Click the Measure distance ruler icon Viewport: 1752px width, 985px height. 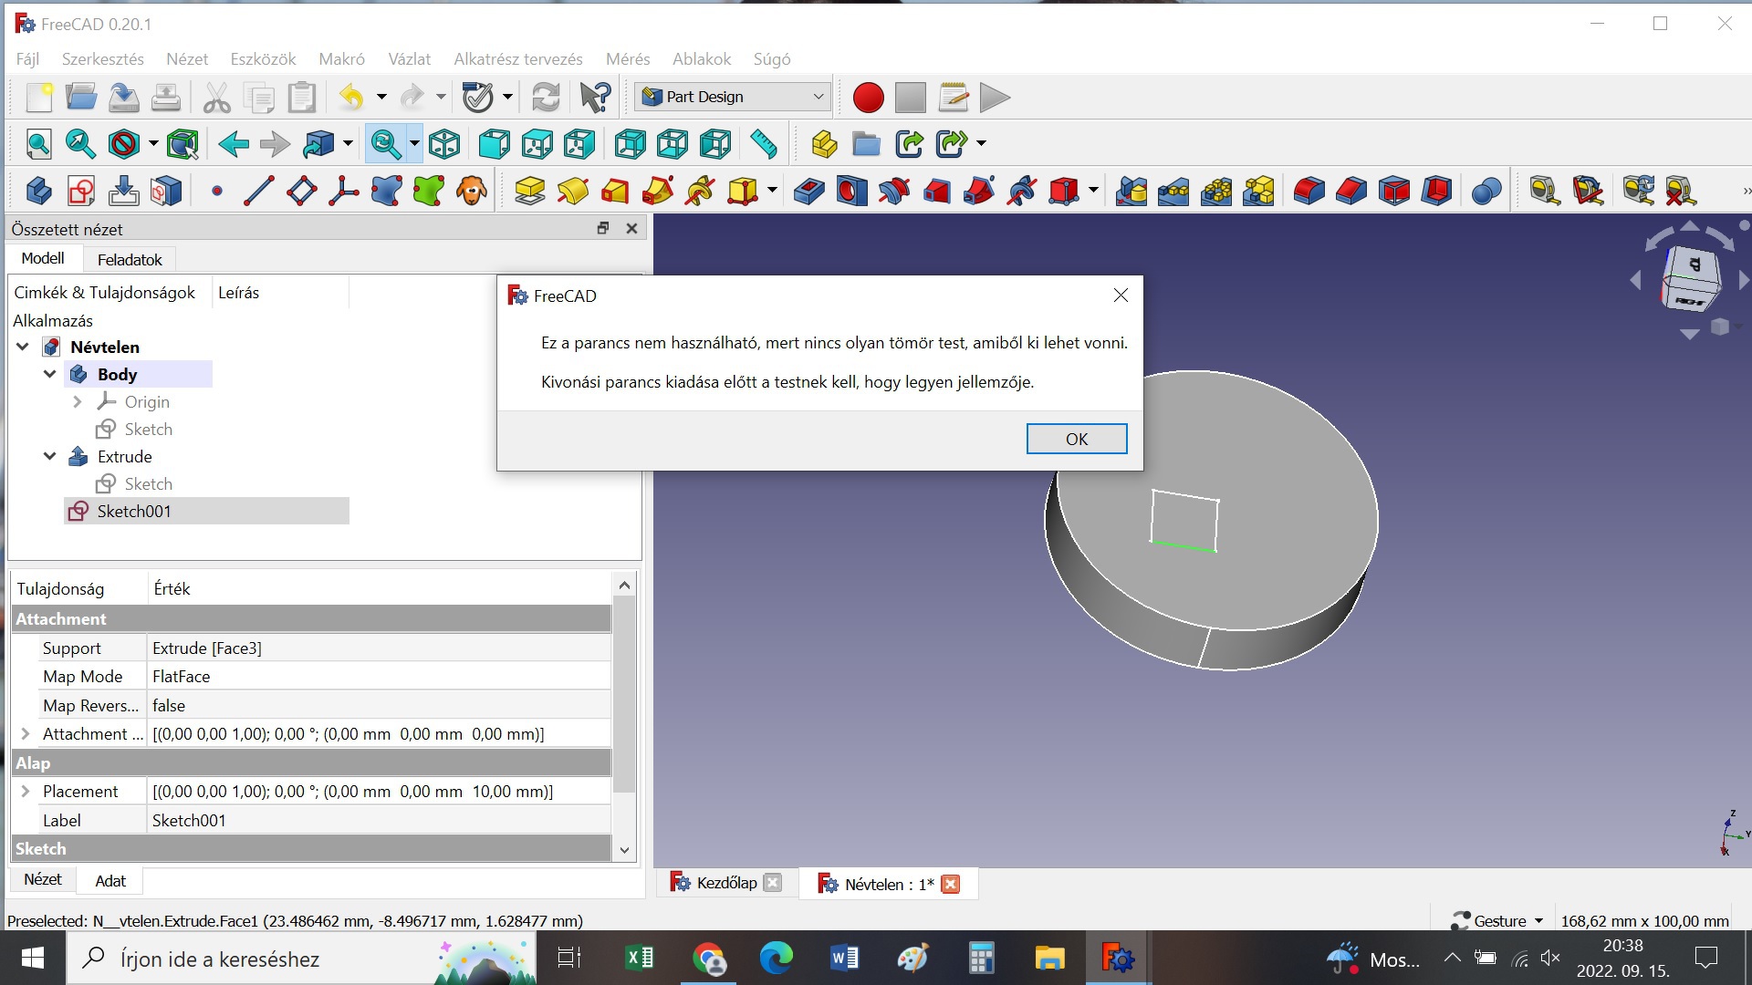[x=763, y=144]
